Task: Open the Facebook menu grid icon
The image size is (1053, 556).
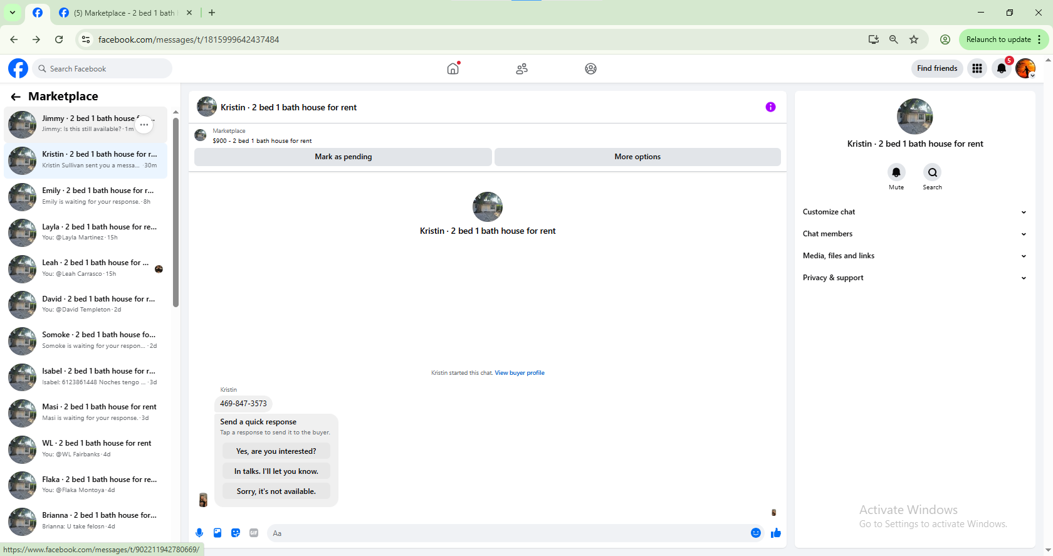Action: click(977, 68)
